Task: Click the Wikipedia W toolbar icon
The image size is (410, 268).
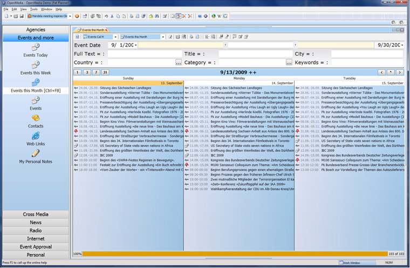Action: [218, 16]
